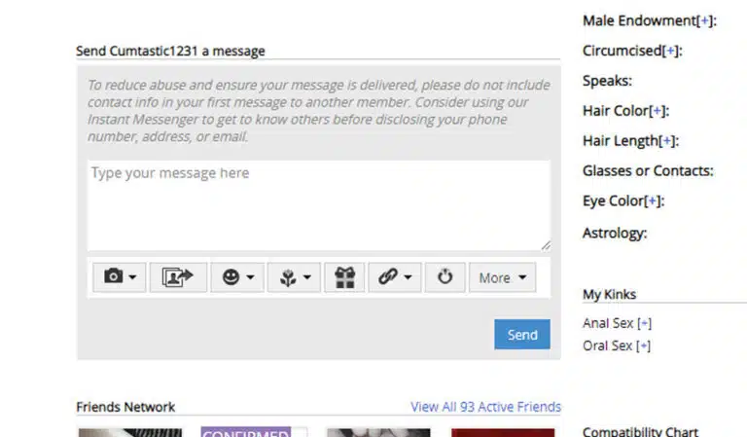This screenshot has width=747, height=437.
Task: Click the flower icon in message toolbar
Action: pyautogui.click(x=293, y=277)
